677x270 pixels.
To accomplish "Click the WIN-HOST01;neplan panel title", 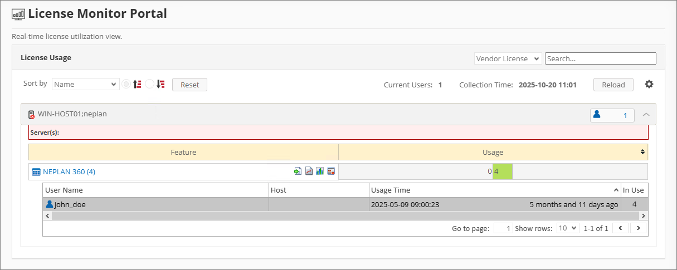I will click(x=72, y=114).
